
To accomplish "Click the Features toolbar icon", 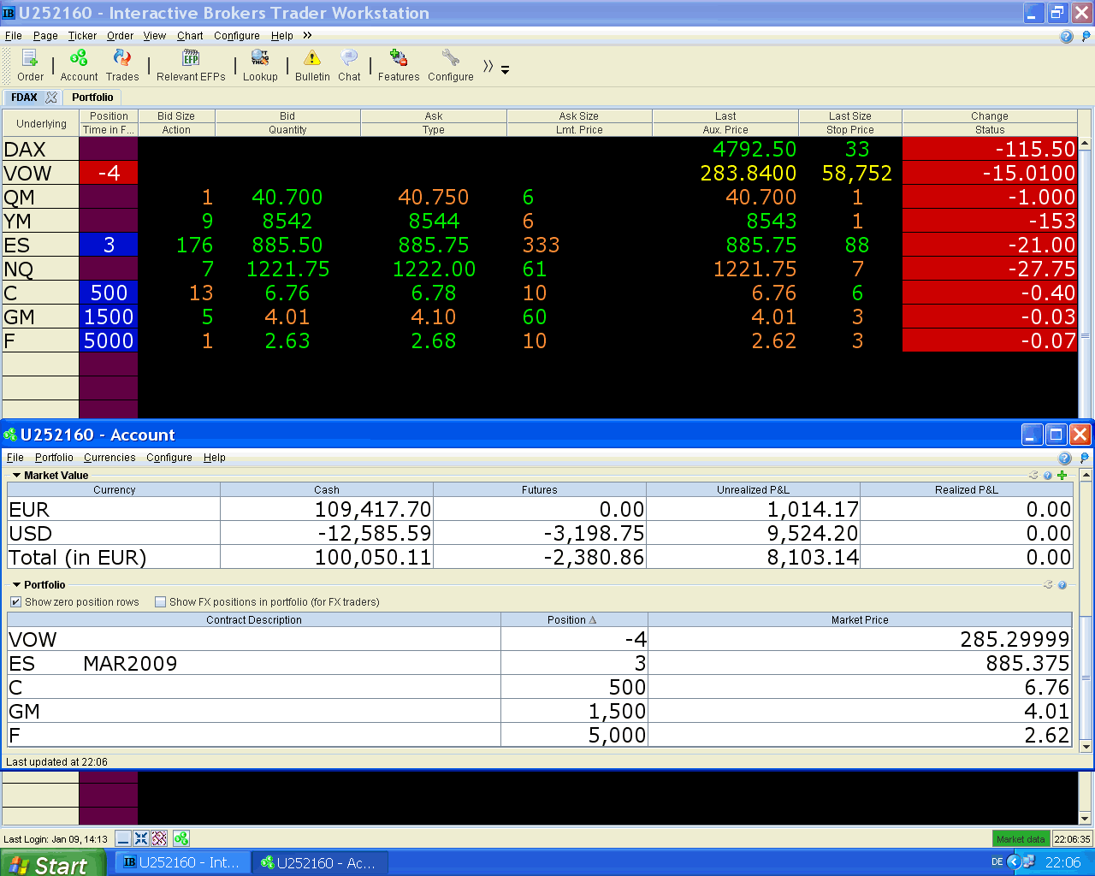I will point(399,65).
